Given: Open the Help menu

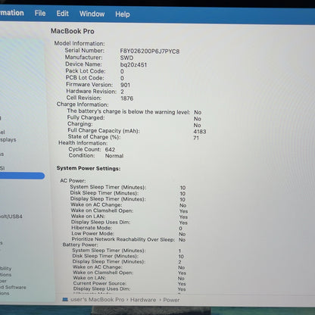Looking at the screenshot, I should pos(123,14).
